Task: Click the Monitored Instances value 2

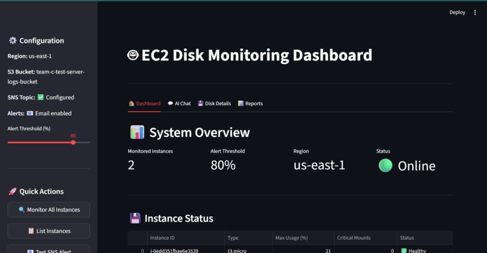Action: tap(131, 165)
